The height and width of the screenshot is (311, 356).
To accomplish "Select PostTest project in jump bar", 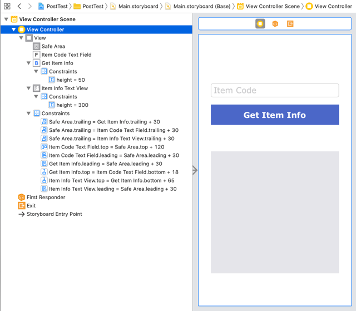I will [53, 6].
